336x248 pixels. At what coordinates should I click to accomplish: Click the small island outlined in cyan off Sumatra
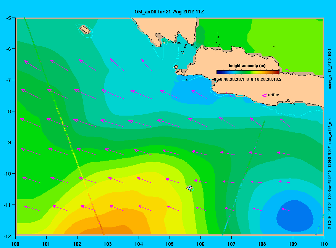[x=85, y=29]
